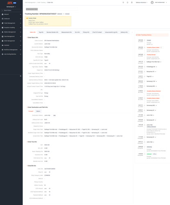Click the Order Tracking breadcrumb link

click(41, 2)
